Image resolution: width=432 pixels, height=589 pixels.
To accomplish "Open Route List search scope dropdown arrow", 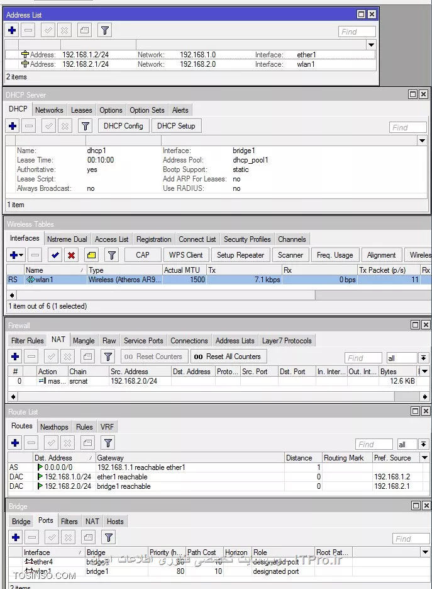I will (x=423, y=444).
